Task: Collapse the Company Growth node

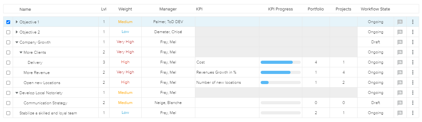Action: click(x=17, y=42)
